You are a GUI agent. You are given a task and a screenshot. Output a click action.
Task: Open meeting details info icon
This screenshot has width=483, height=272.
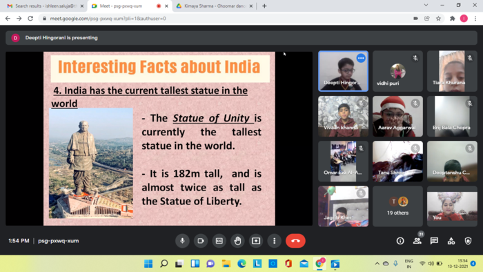coord(400,241)
